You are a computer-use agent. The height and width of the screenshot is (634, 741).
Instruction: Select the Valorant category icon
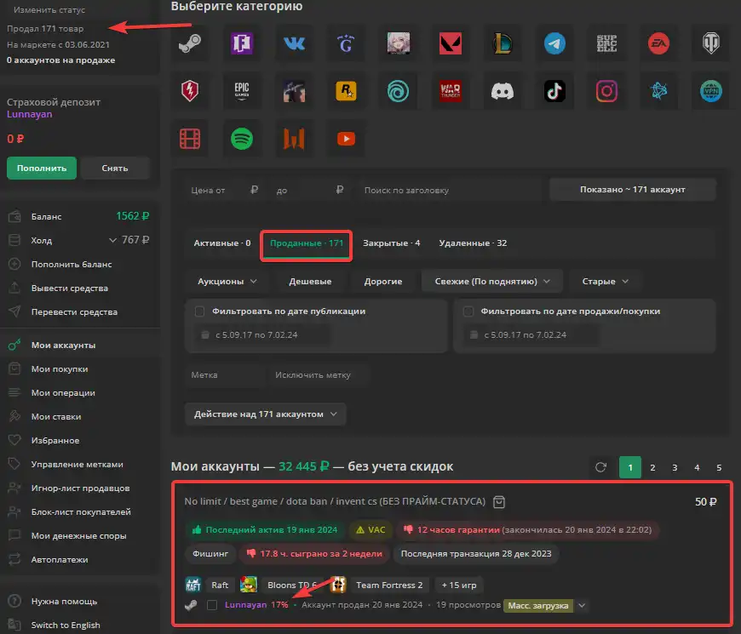pos(451,43)
